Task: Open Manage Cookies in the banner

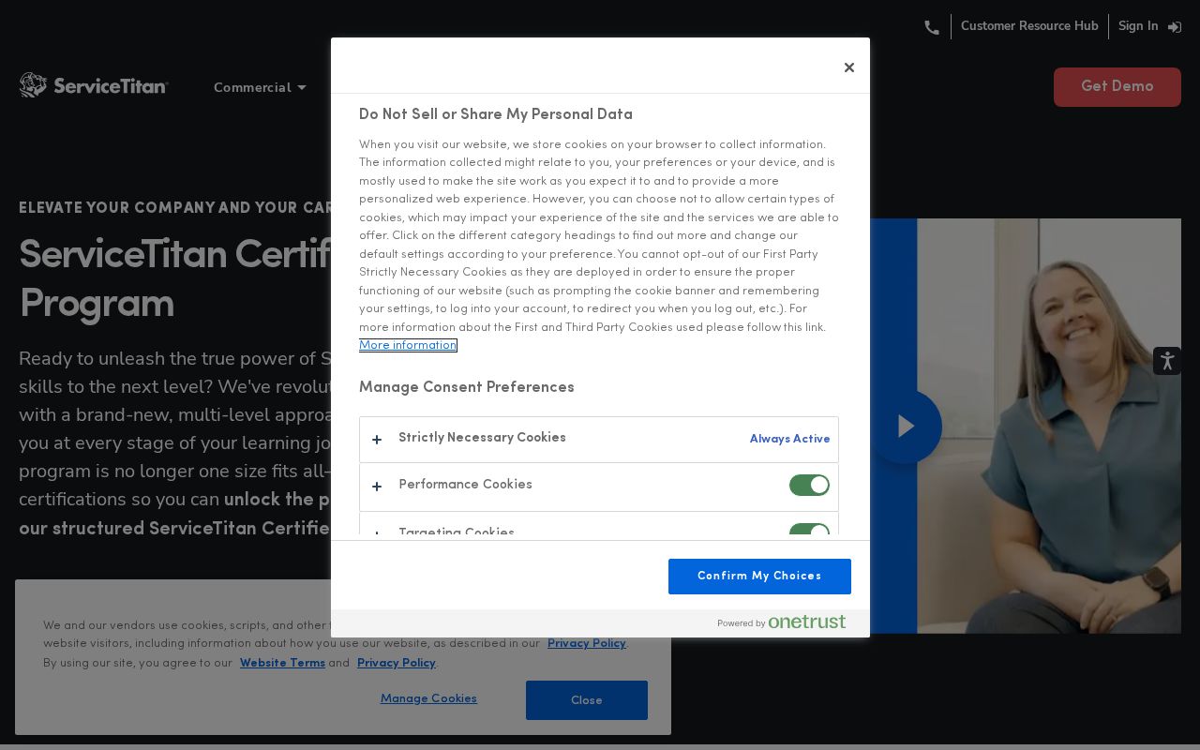Action: click(x=428, y=698)
